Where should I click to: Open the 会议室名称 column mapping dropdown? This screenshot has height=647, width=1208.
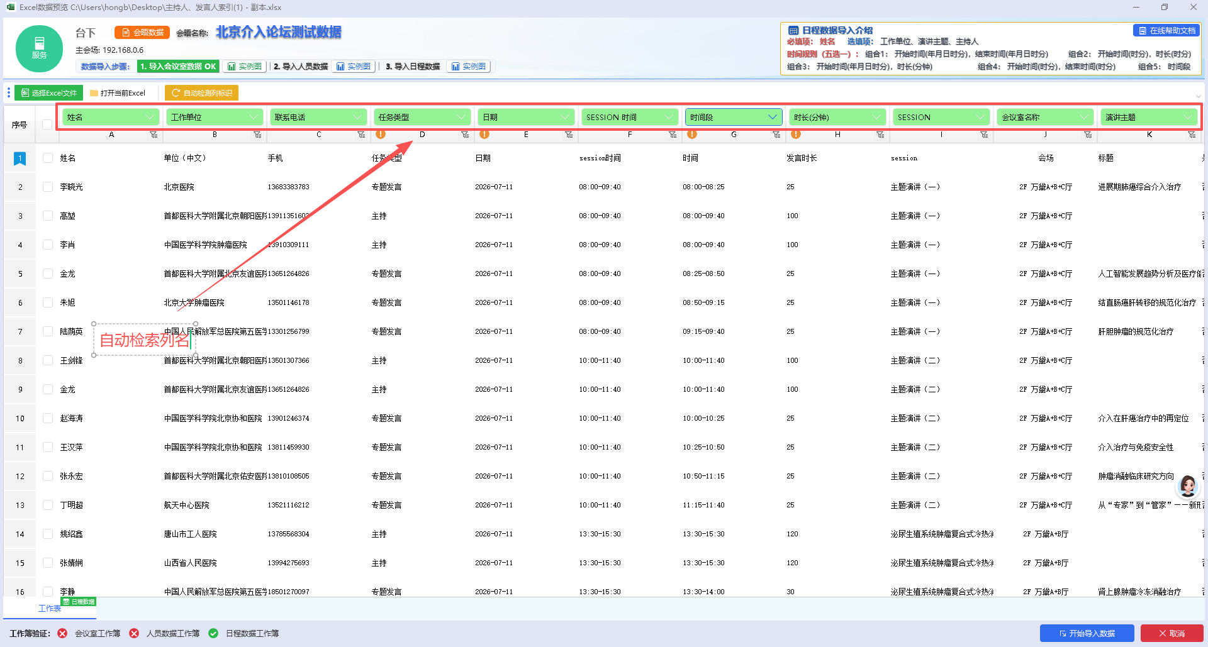click(x=1045, y=117)
